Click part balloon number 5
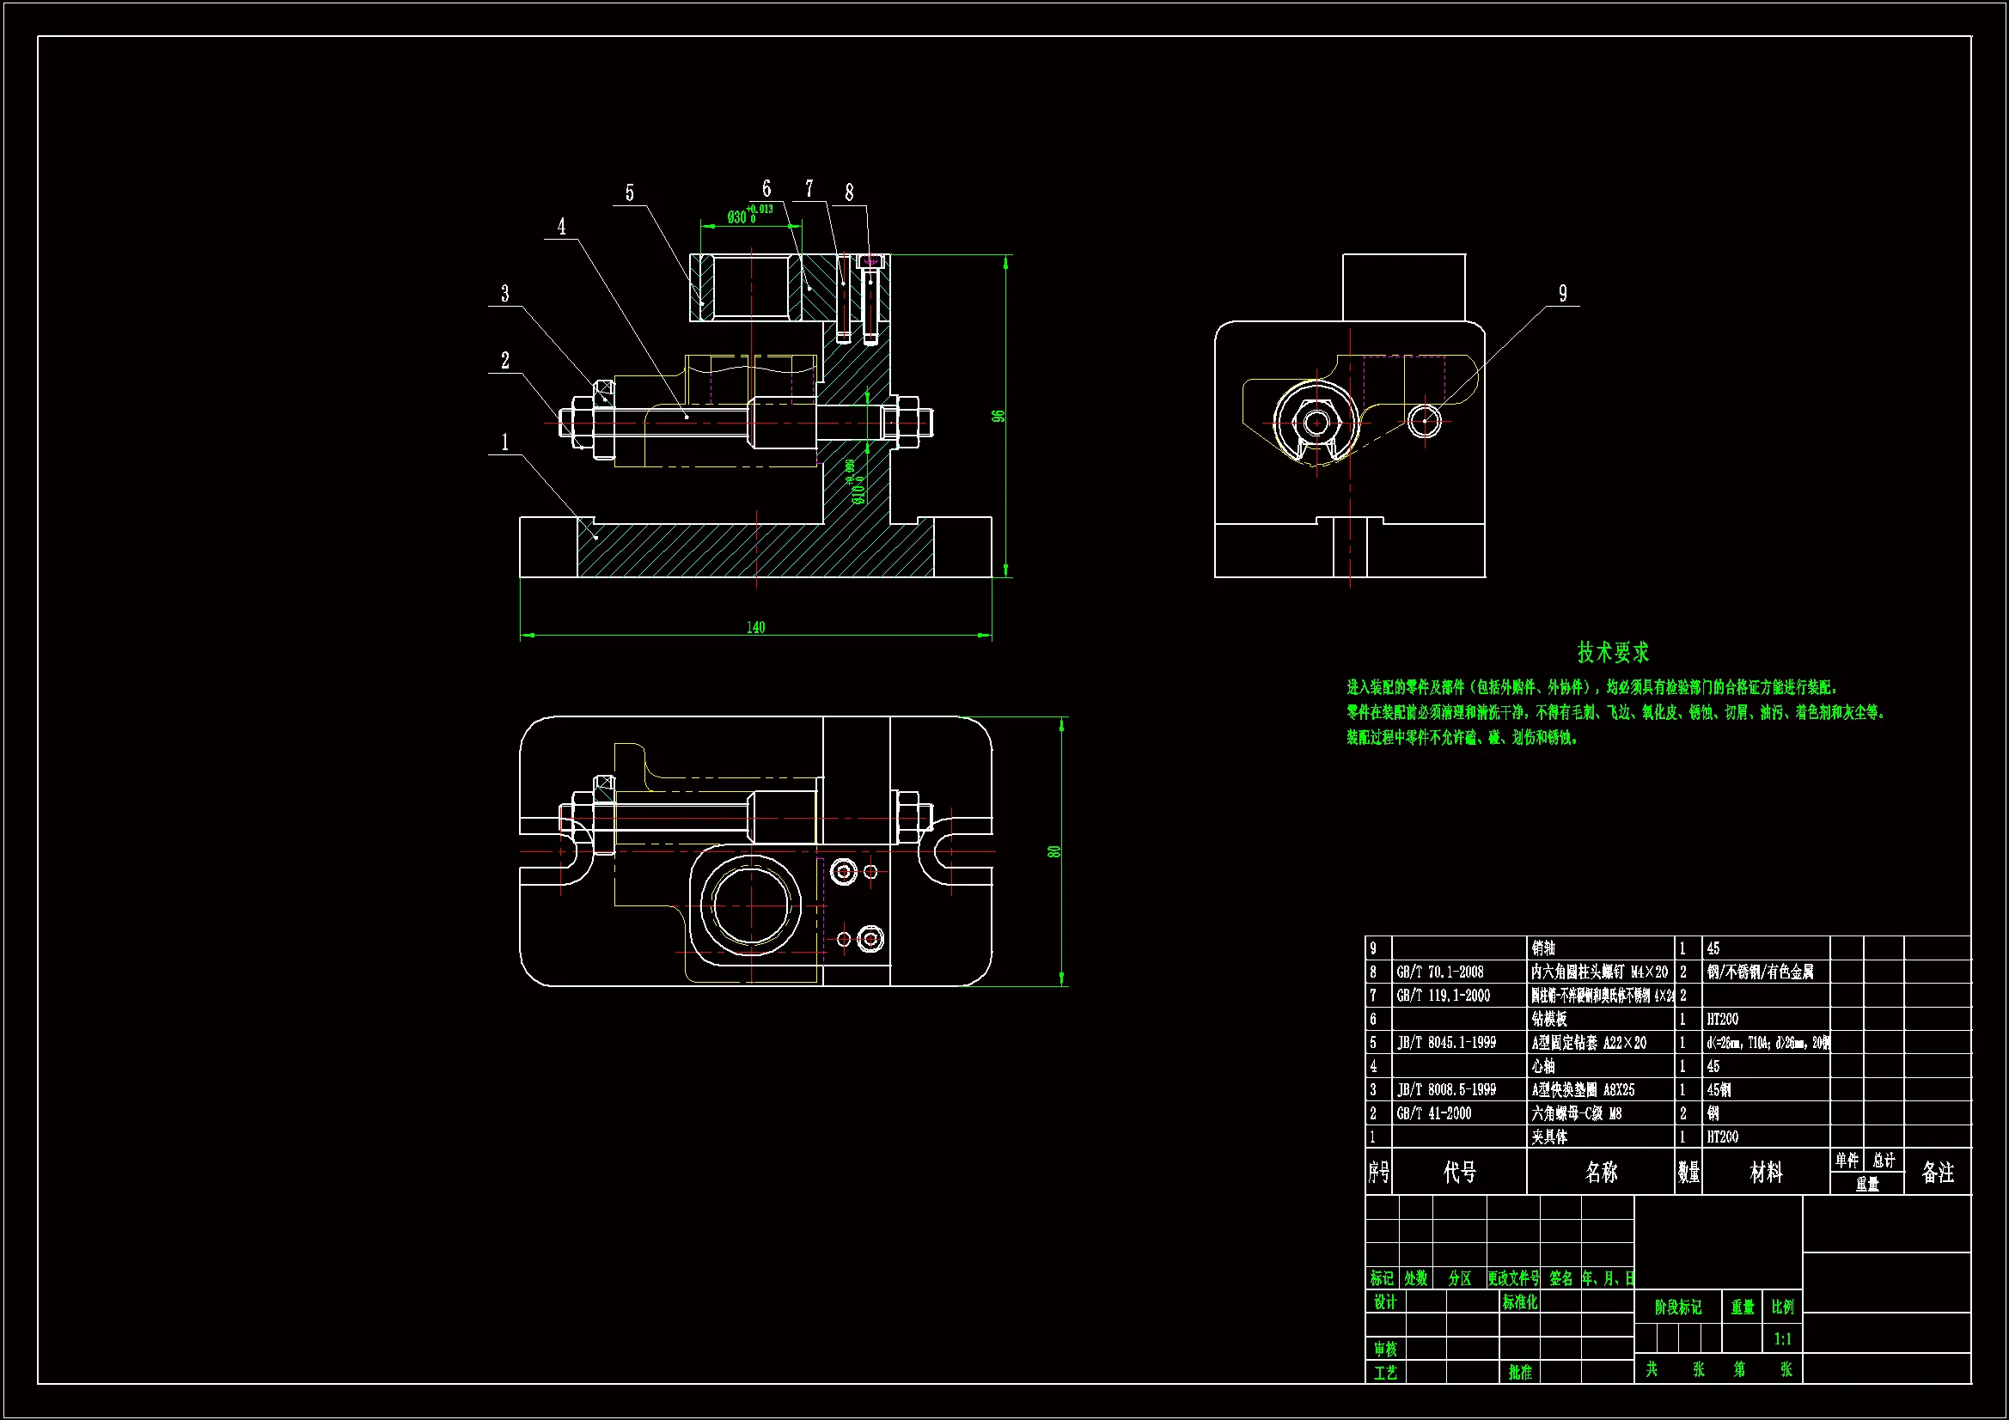This screenshot has width=2009, height=1420. [x=629, y=193]
